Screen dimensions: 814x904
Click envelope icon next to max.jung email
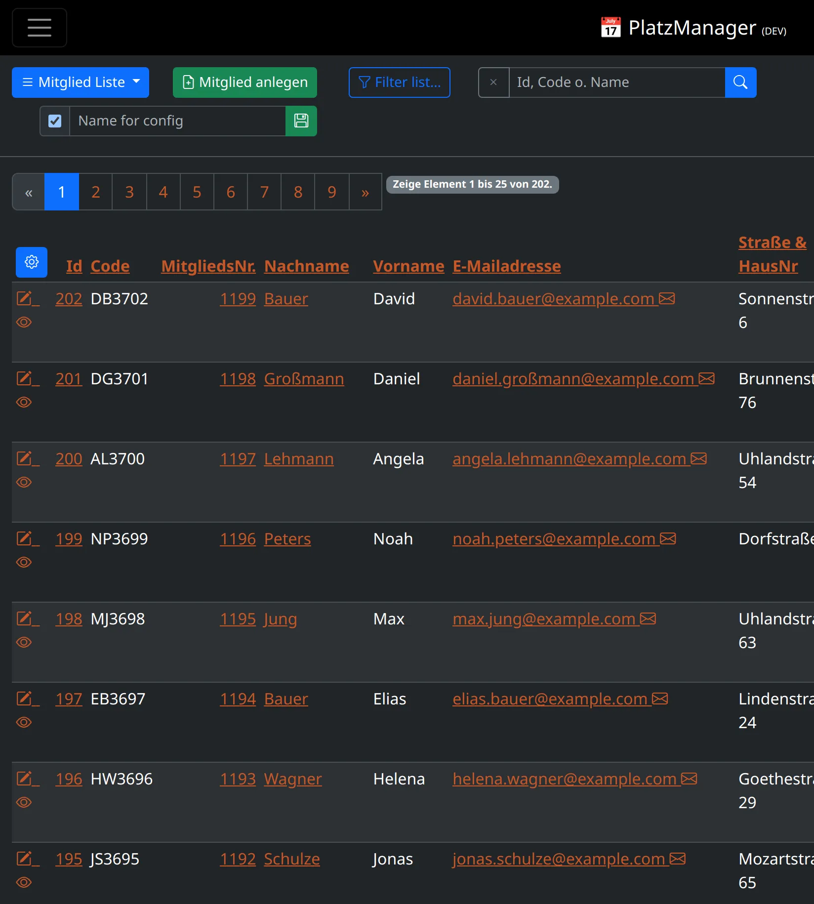click(648, 618)
